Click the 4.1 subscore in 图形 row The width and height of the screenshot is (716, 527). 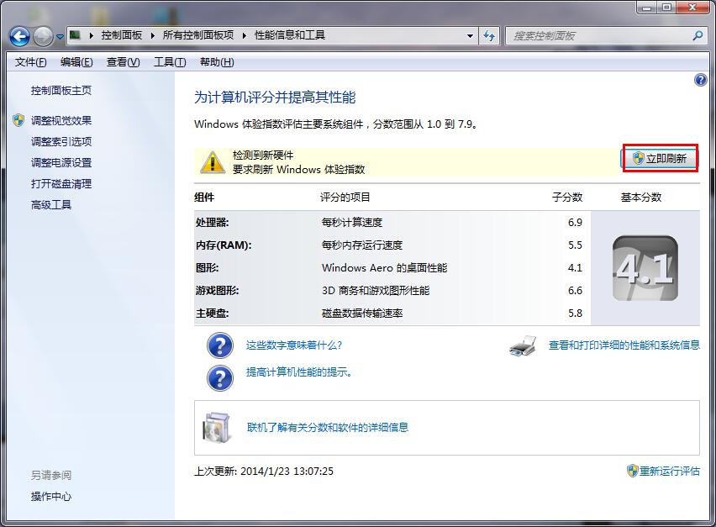tap(575, 268)
